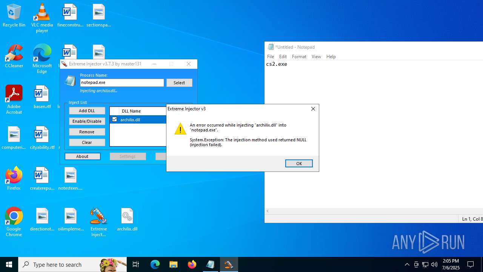This screenshot has height=272, width=483.
Task: Open Firefox from the taskbar
Action: [192, 264]
